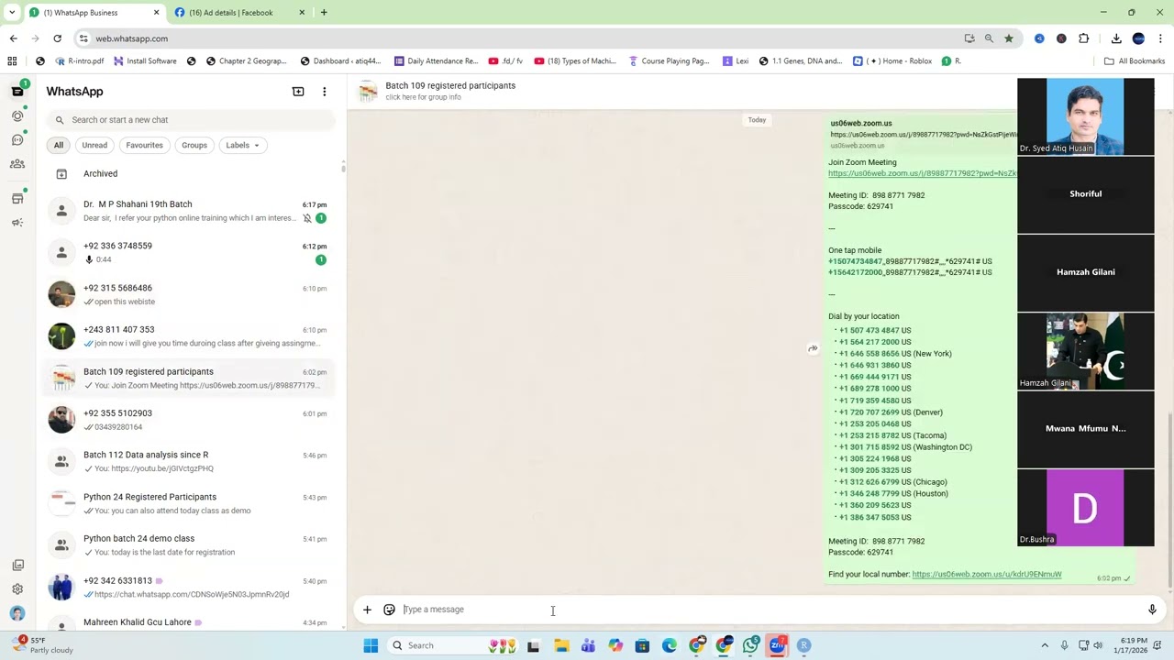Open the emoji picker in message bar

click(x=389, y=610)
